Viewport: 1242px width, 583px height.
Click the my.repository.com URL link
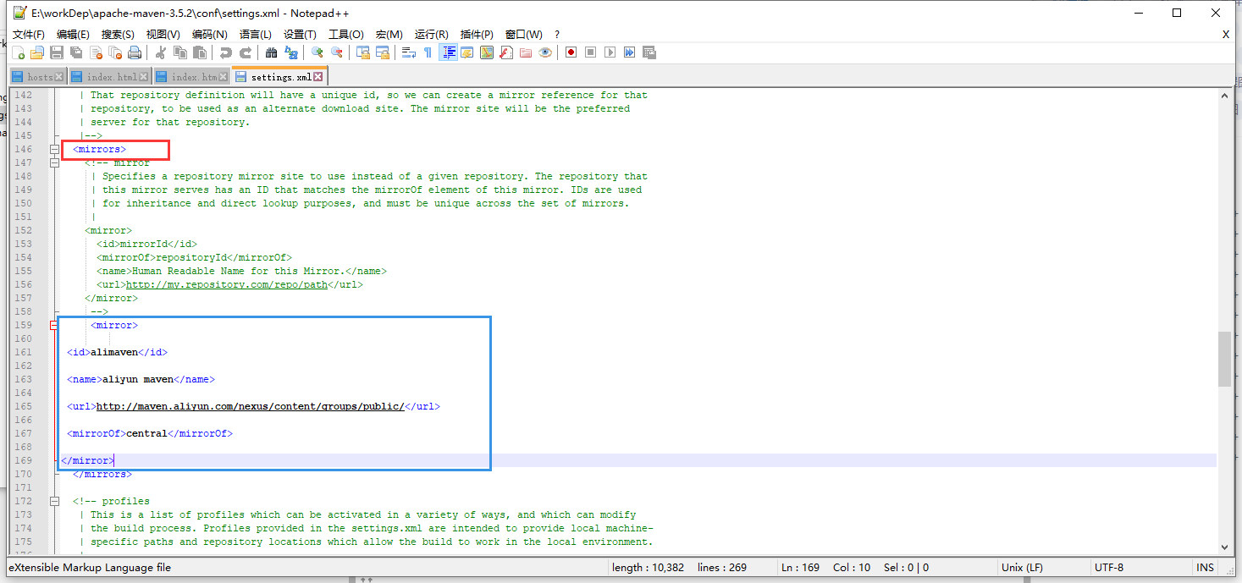tap(226, 284)
